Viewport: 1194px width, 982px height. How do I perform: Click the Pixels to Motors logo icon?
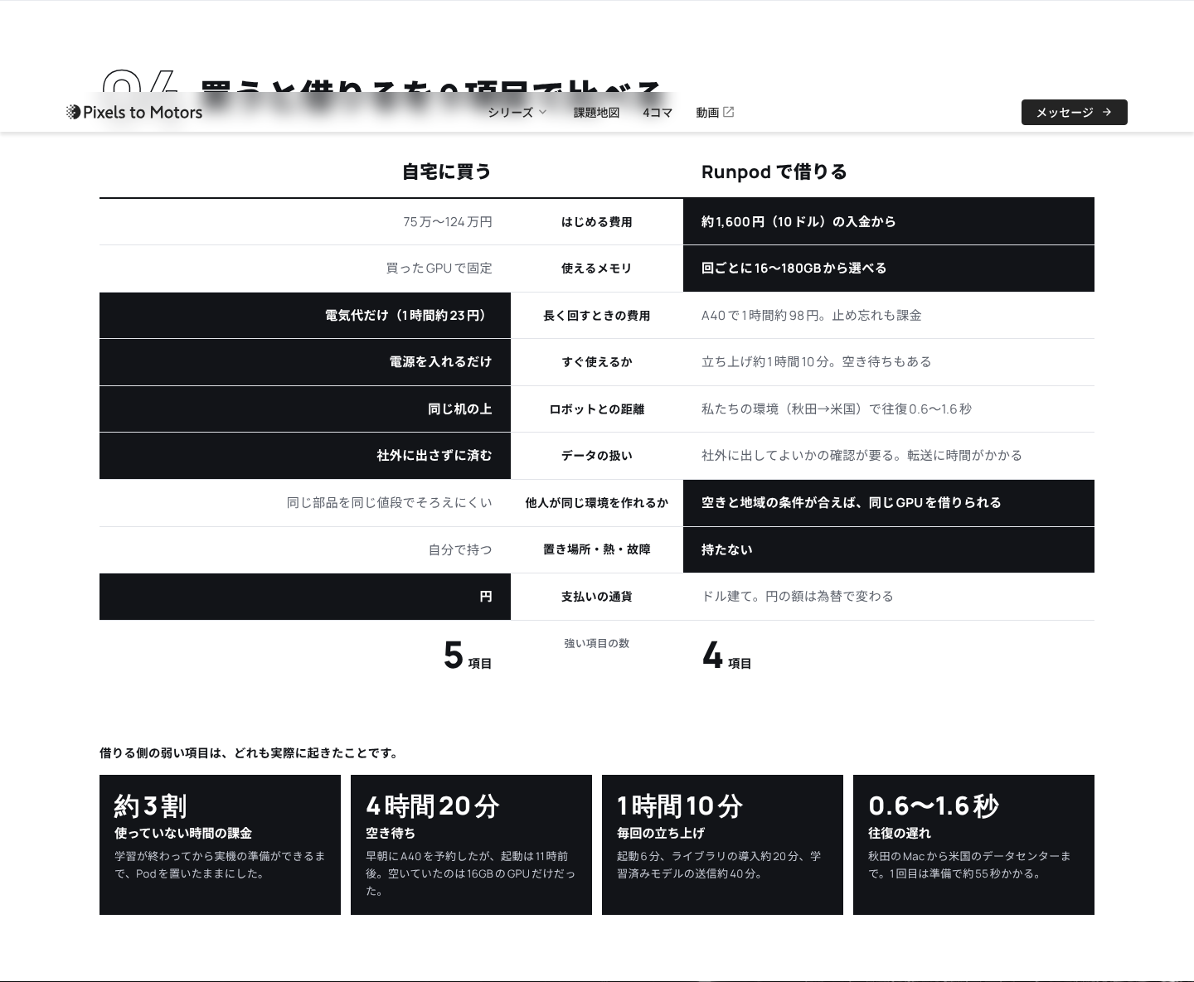pos(73,112)
